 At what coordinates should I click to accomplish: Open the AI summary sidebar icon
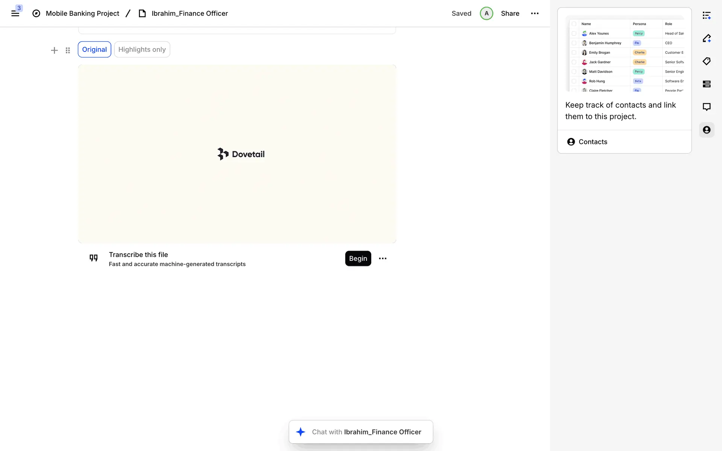click(707, 15)
